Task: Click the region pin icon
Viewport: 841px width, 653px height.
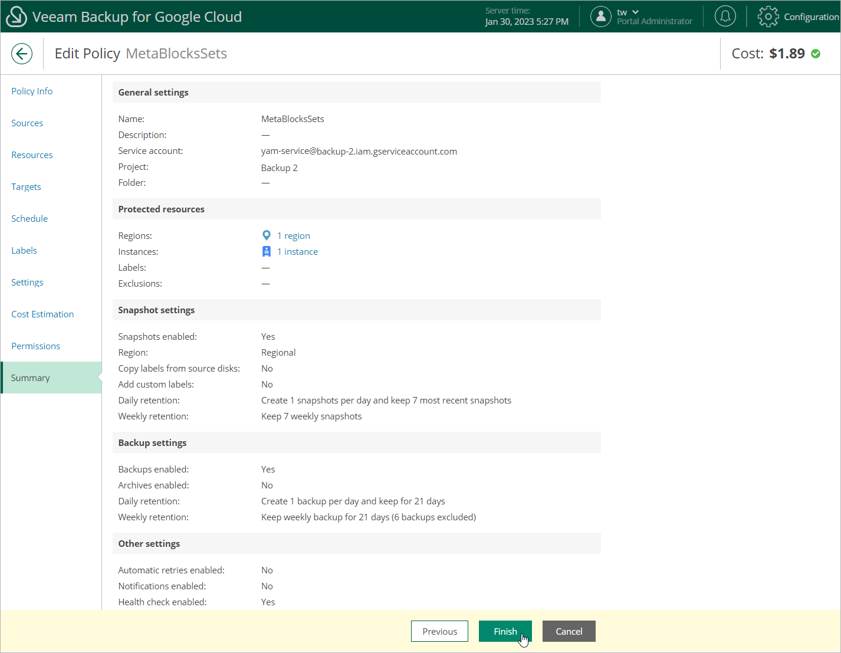Action: [267, 235]
